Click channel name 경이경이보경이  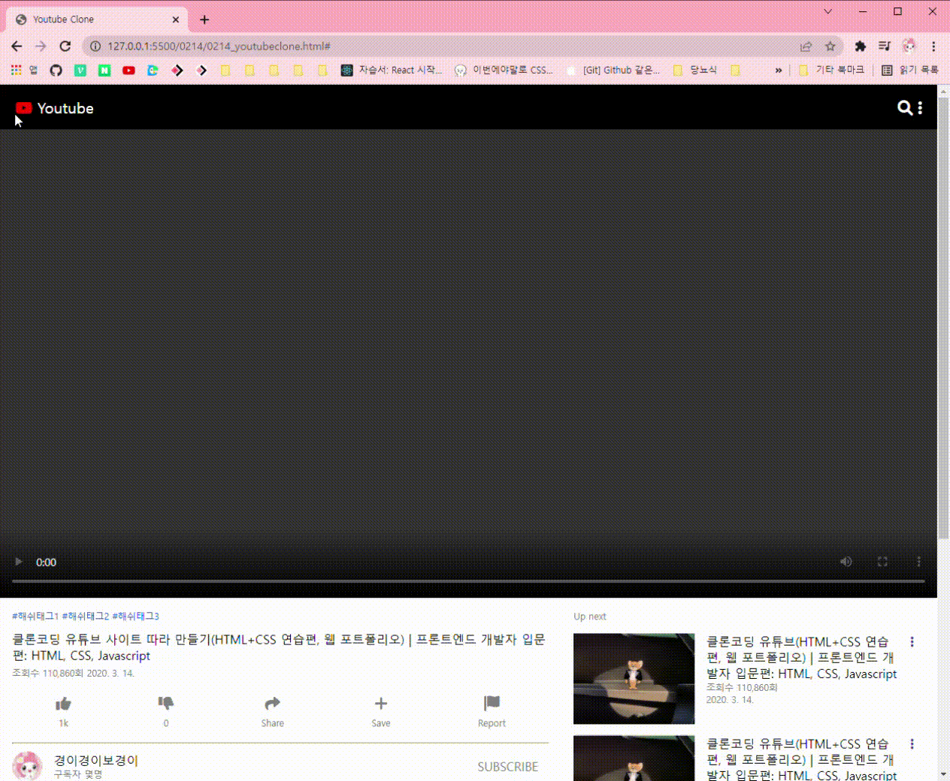[x=96, y=760]
